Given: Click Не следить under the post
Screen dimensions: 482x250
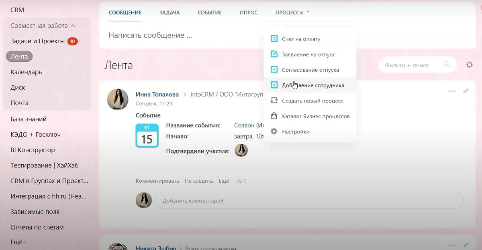Looking at the screenshot, I should click(x=199, y=181).
